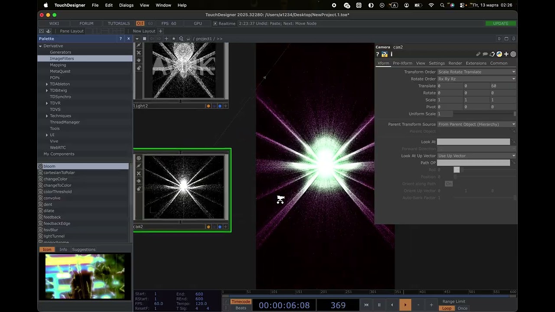Click the star bookmark icon in path bar
555x312 pixels.
pyautogui.click(x=174, y=39)
